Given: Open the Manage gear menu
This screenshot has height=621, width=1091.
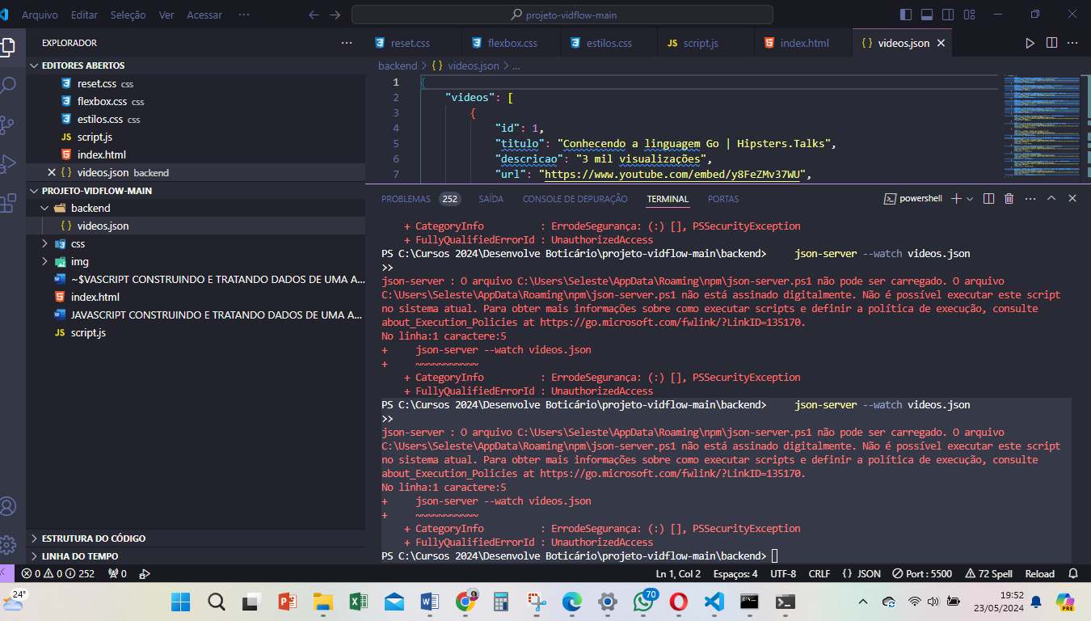Looking at the screenshot, I should pos(8,544).
